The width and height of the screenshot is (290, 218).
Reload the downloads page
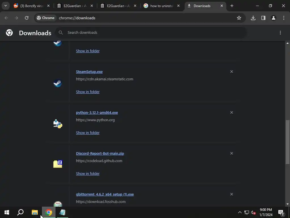27,18
